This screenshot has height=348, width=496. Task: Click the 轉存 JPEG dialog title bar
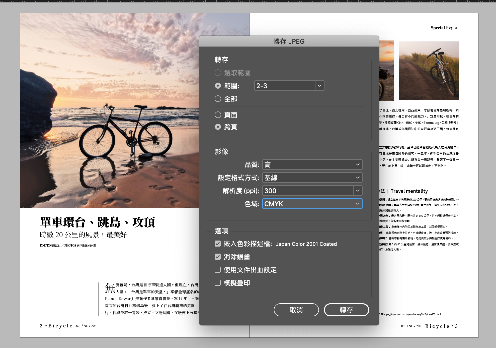pos(289,41)
